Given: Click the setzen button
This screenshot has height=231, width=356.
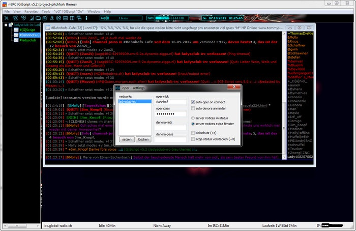Looking at the screenshot, I should [127, 139].
